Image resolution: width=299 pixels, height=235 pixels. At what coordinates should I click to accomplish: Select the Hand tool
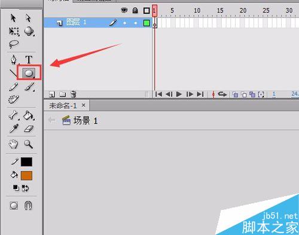pos(13,144)
